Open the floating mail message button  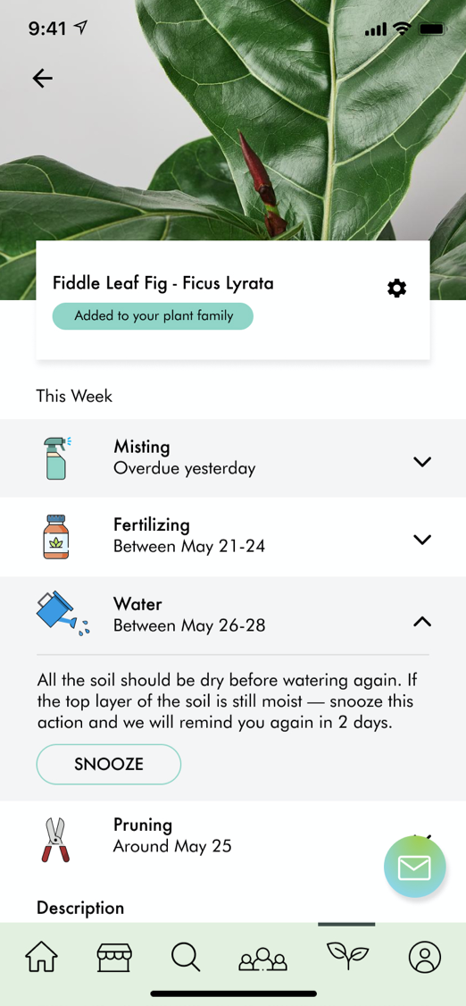[415, 868]
